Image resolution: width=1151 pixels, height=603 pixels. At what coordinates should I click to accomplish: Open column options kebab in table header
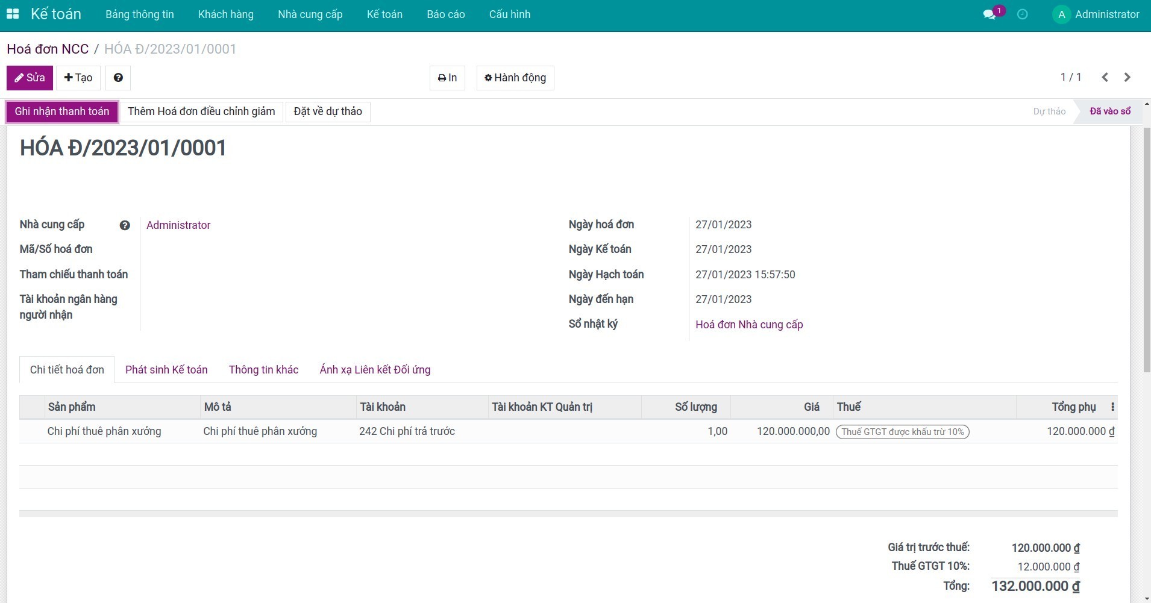pos(1112,407)
